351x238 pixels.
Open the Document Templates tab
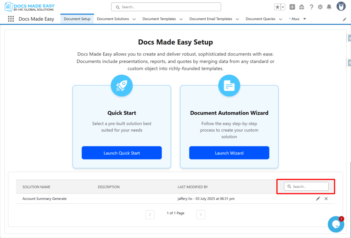pos(159,19)
